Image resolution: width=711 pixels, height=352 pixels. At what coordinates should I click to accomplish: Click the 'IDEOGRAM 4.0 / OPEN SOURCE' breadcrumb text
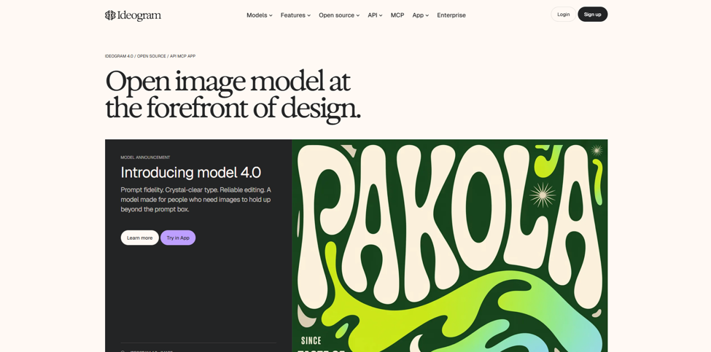click(150, 56)
